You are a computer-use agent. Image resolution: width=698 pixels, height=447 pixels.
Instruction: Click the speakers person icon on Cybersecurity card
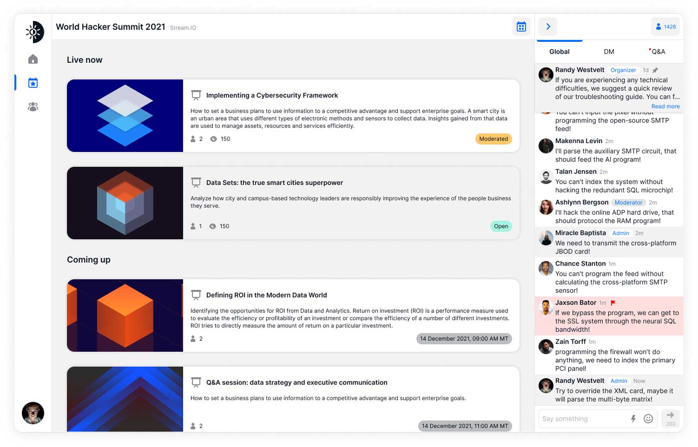point(193,139)
